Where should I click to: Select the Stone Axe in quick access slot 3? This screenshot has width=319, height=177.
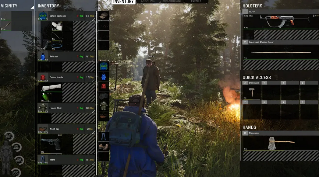[x=252, y=92]
